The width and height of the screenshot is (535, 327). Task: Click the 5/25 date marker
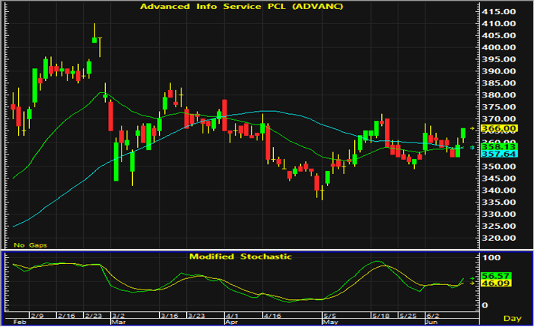[408, 316]
